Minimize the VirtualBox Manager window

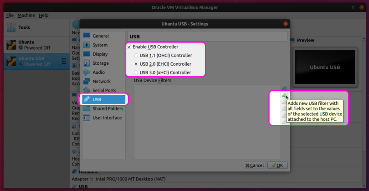(344, 8)
